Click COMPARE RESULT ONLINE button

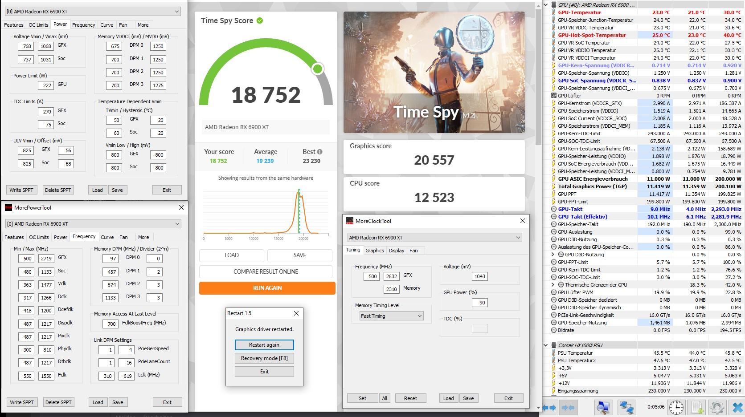coord(266,271)
